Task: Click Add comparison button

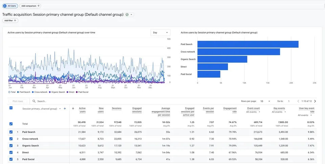Action: [x=30, y=6]
